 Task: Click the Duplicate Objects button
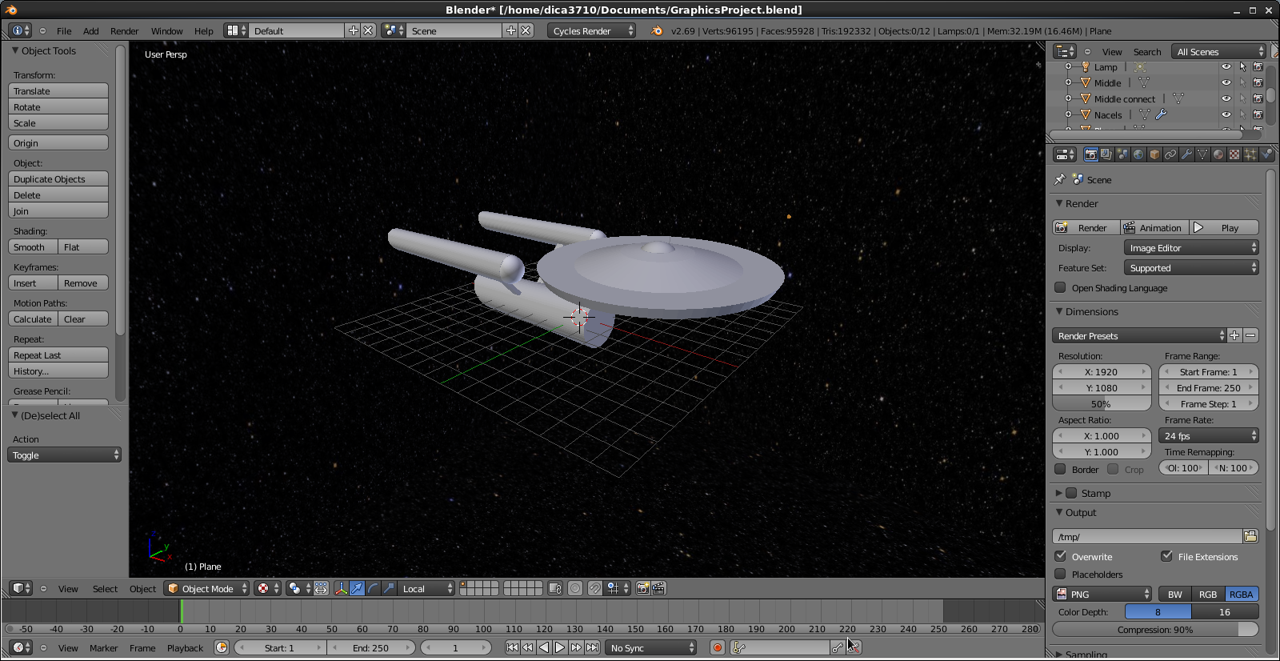(58, 179)
